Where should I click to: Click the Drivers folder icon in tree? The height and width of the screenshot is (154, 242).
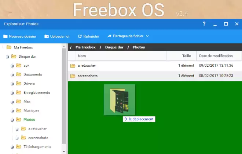pos(19,83)
